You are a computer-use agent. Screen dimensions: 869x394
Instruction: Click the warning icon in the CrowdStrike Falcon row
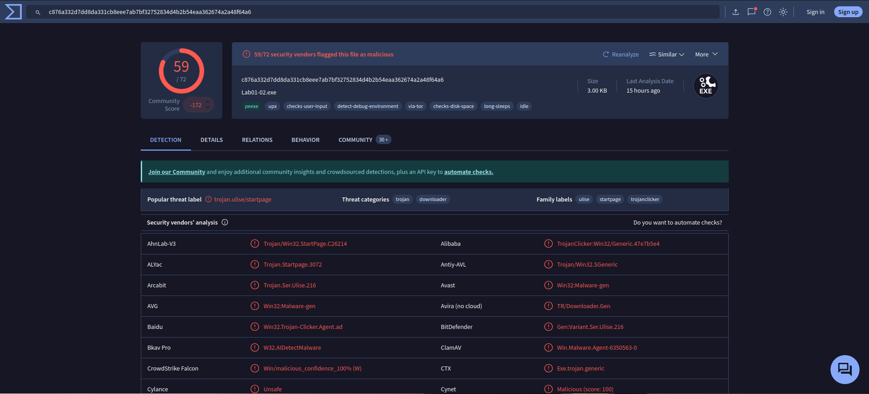click(x=255, y=368)
